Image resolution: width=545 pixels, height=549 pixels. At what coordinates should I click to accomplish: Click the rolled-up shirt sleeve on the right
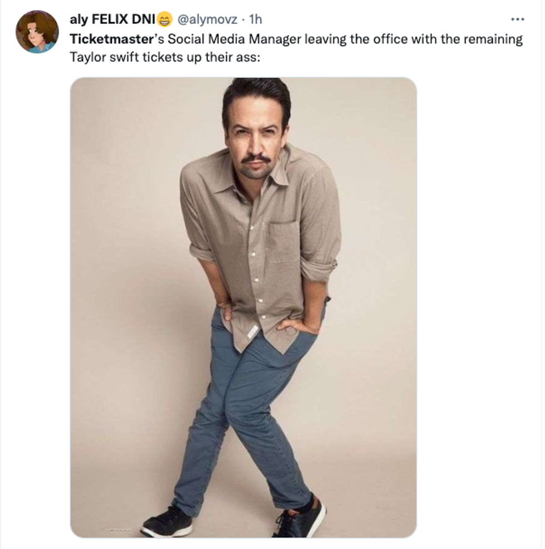[319, 269]
